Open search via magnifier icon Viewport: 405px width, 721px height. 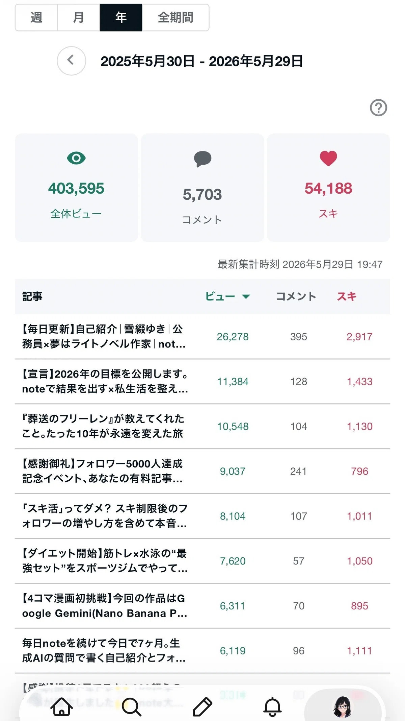click(131, 707)
